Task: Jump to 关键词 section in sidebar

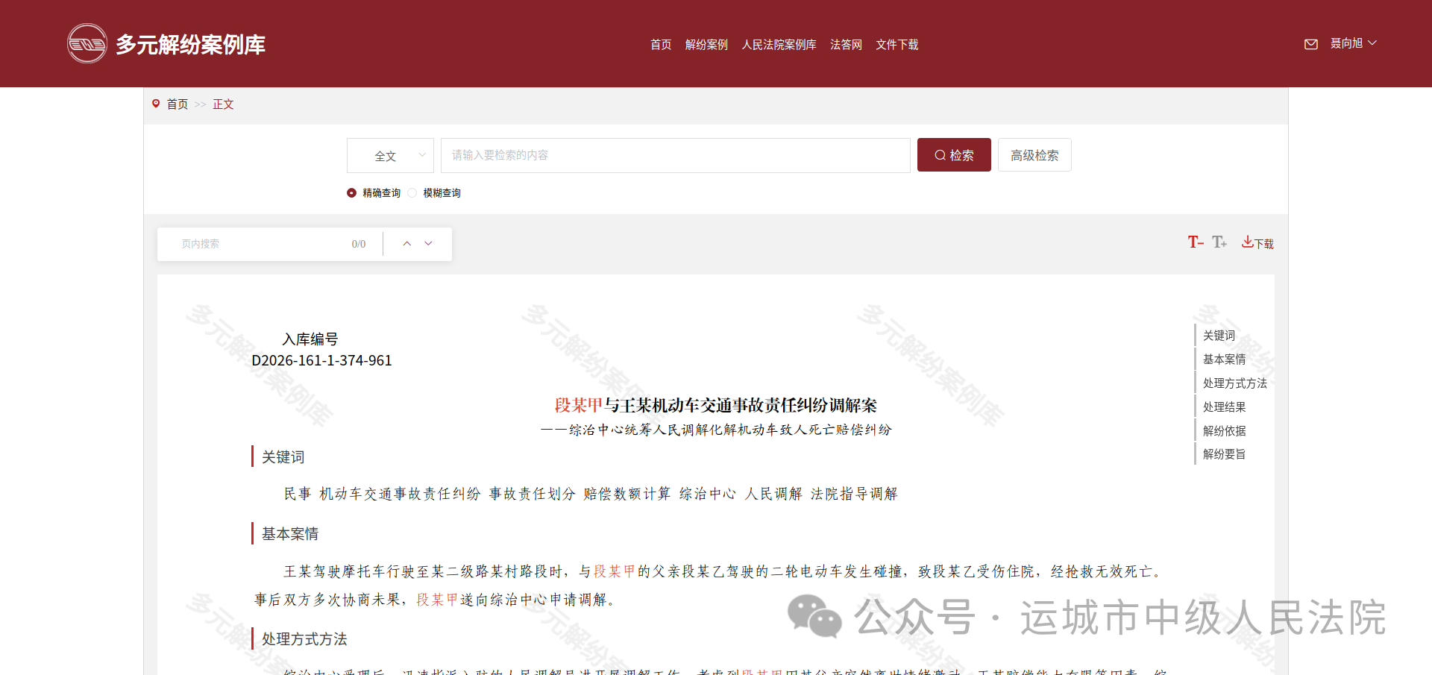Action: coord(1219,336)
